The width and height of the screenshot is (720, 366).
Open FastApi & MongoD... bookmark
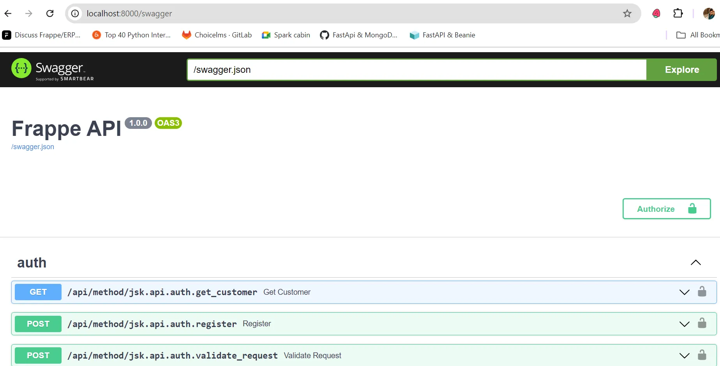tap(359, 35)
